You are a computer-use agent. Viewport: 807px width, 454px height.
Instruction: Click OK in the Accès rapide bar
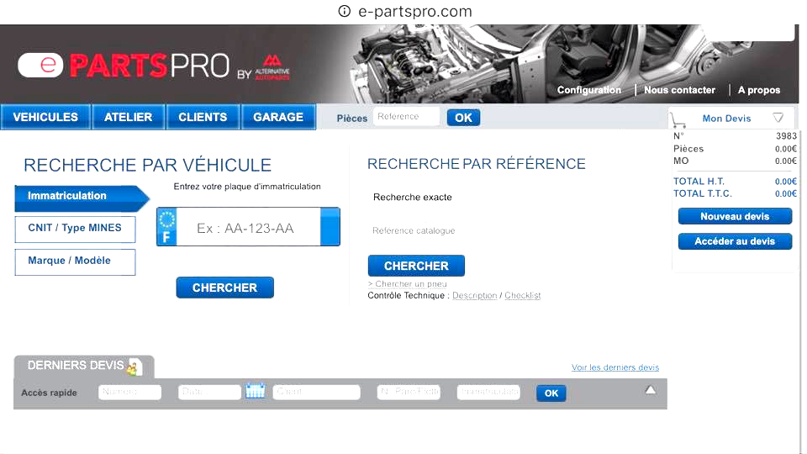click(x=551, y=393)
